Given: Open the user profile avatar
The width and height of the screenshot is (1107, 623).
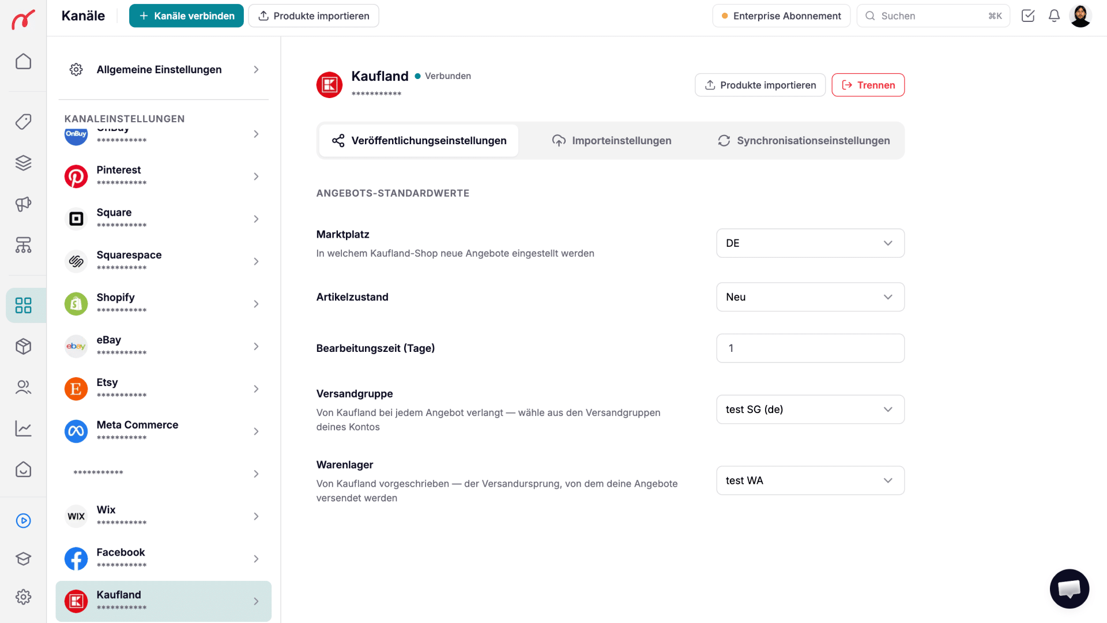Looking at the screenshot, I should (x=1080, y=16).
